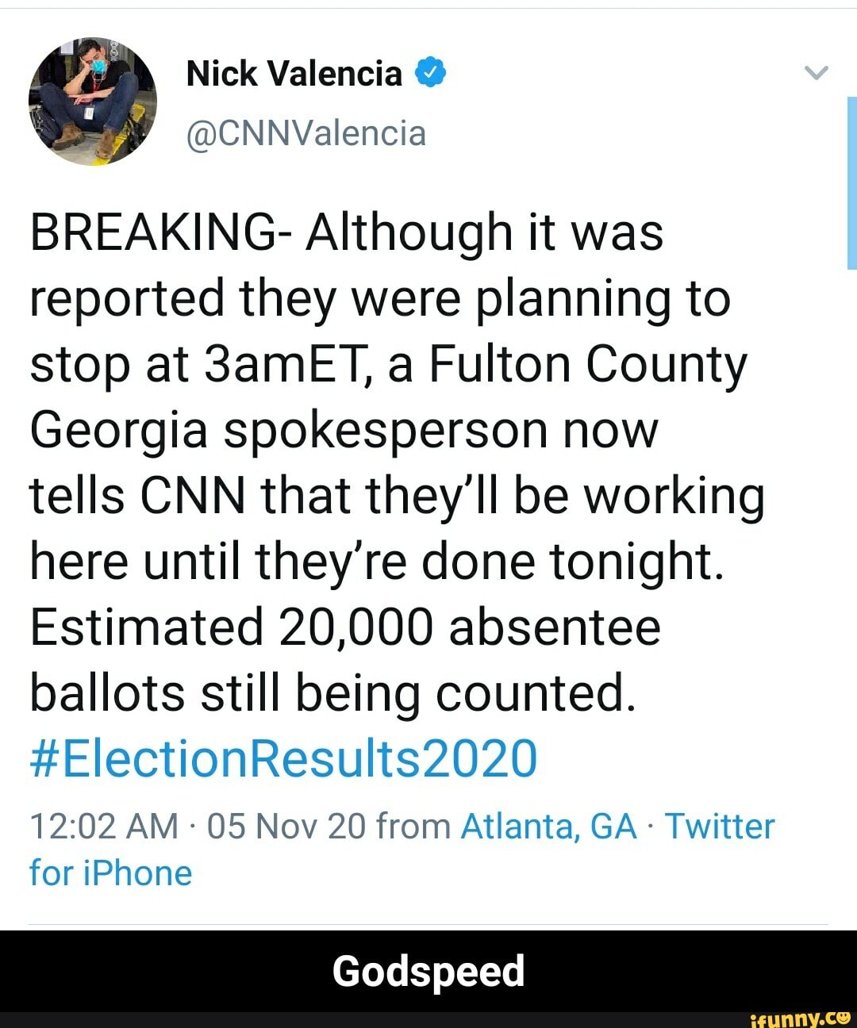Select the @CNNValencia handle
This screenshot has height=1028, width=857.
click(x=306, y=133)
